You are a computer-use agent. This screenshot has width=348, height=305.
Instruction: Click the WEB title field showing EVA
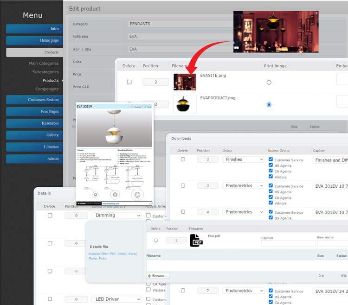pos(180,36)
